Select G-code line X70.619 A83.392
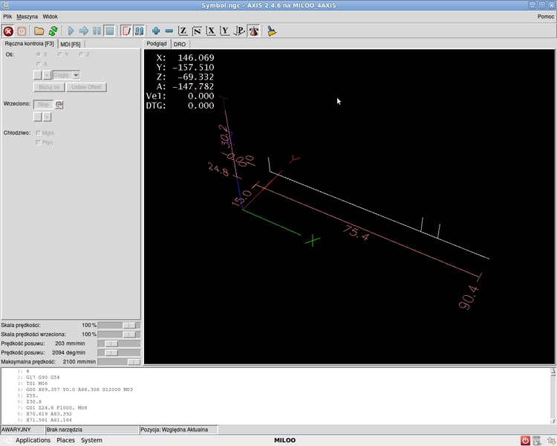The width and height of the screenshot is (557, 446). click(49, 414)
